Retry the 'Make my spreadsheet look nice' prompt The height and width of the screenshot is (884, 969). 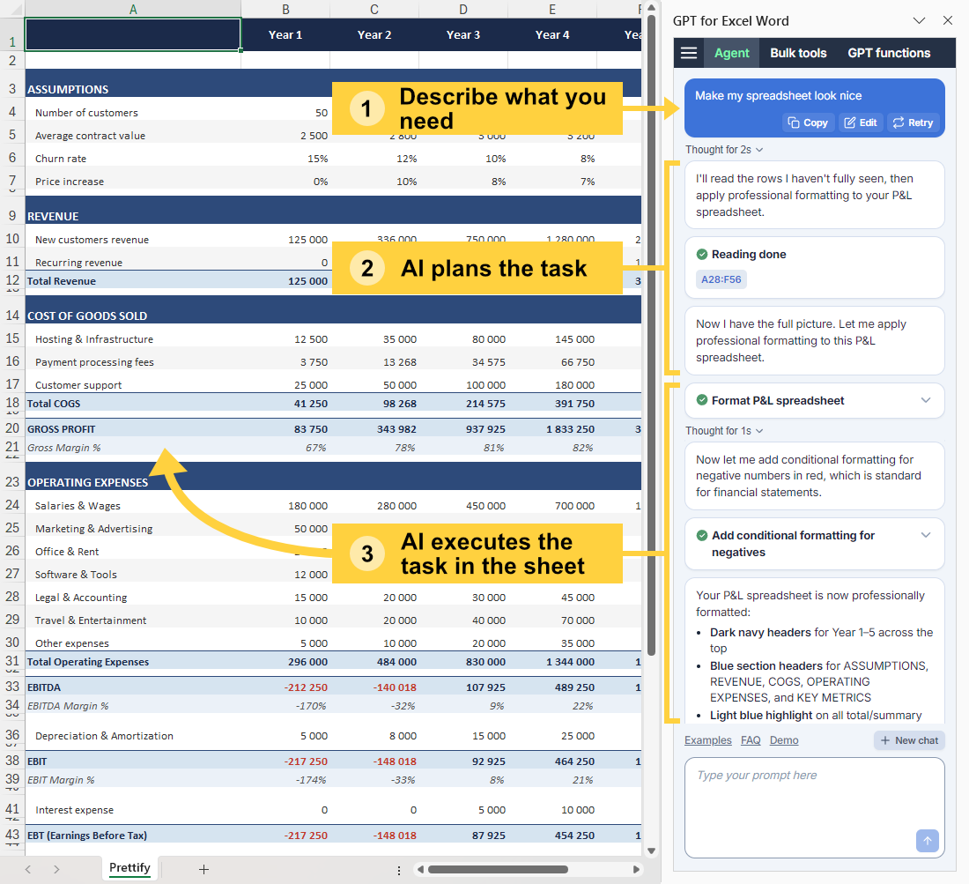coord(913,123)
